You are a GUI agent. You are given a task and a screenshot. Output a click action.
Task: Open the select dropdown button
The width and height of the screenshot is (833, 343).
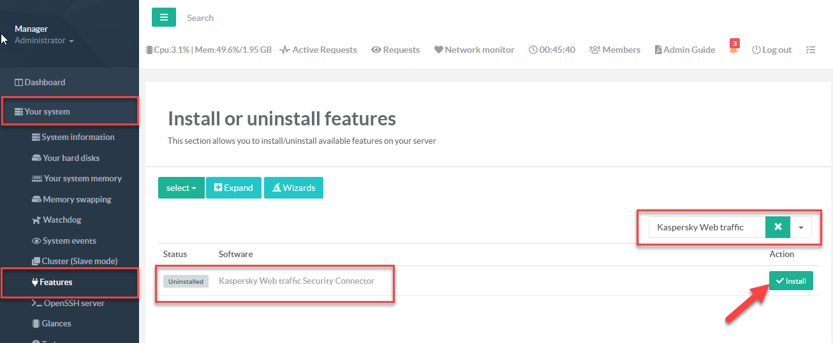click(x=181, y=188)
